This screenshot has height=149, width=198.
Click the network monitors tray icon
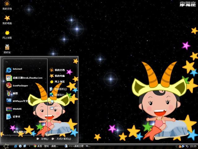(183, 146)
